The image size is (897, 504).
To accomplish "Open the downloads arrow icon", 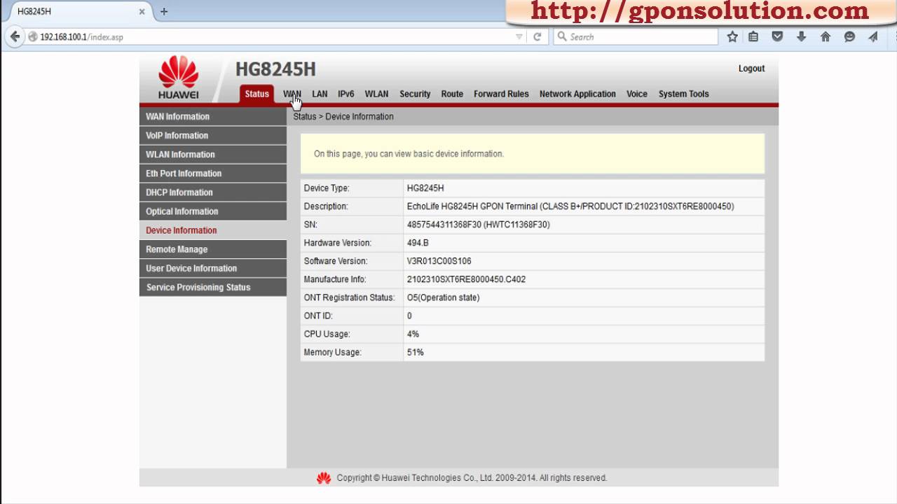I will click(802, 37).
